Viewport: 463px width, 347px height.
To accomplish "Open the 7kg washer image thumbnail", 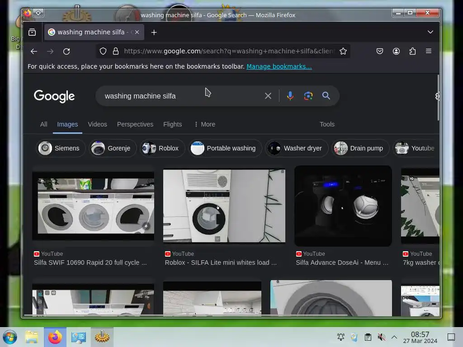I will click(x=420, y=206).
